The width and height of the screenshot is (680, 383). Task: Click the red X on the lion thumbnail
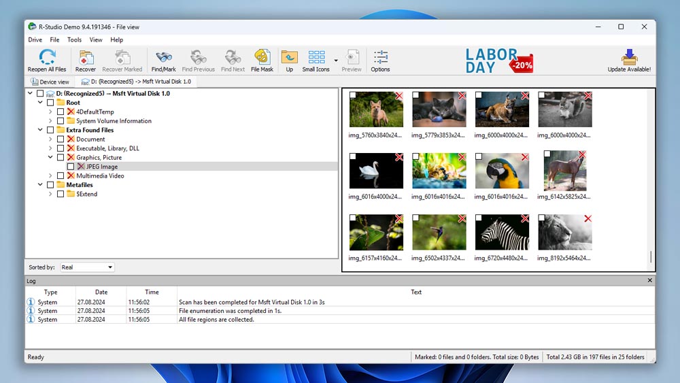click(588, 218)
